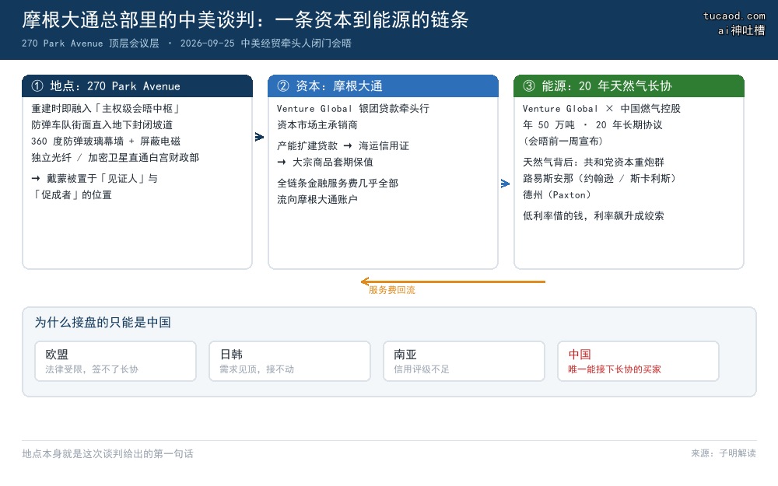Click the source credit 来源：子明解读
Screen dimensions: 778x486
(x=724, y=453)
